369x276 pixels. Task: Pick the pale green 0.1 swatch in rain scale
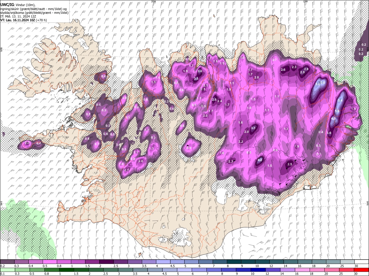7,270
